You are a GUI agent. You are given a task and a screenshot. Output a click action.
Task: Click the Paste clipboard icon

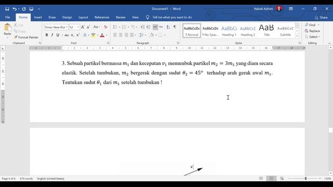[x=7, y=28]
